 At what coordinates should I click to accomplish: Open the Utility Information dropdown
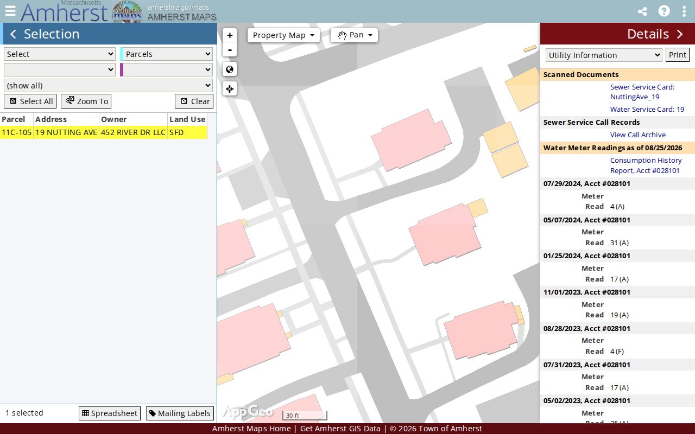coord(604,55)
